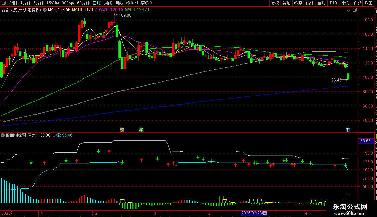Image resolution: width=377 pixels, height=217 pixels.
Task: Switch to 周线 weekly chart
Action: point(108,3)
